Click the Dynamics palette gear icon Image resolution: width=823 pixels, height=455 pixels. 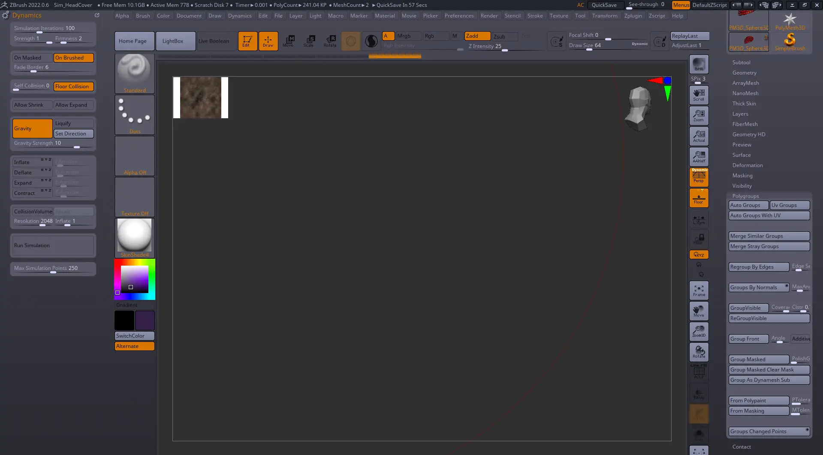pyautogui.click(x=5, y=15)
